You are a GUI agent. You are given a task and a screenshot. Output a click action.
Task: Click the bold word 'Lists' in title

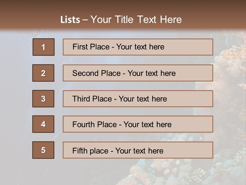point(70,20)
